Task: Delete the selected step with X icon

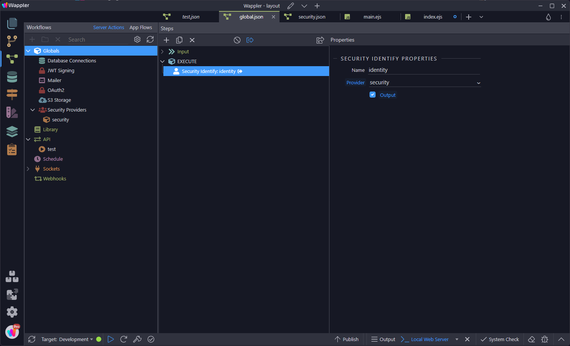Action: click(x=192, y=40)
